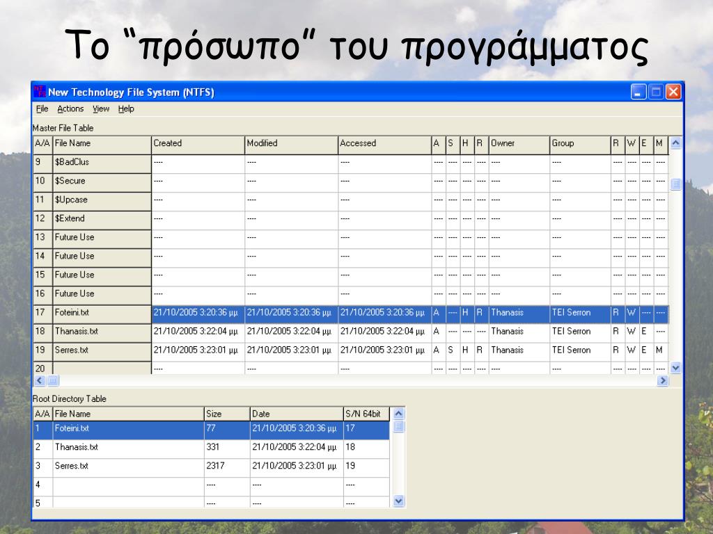Screen dimensions: 713x534
Task: Click serial number 18 in Root Directory
Action: [366, 448]
